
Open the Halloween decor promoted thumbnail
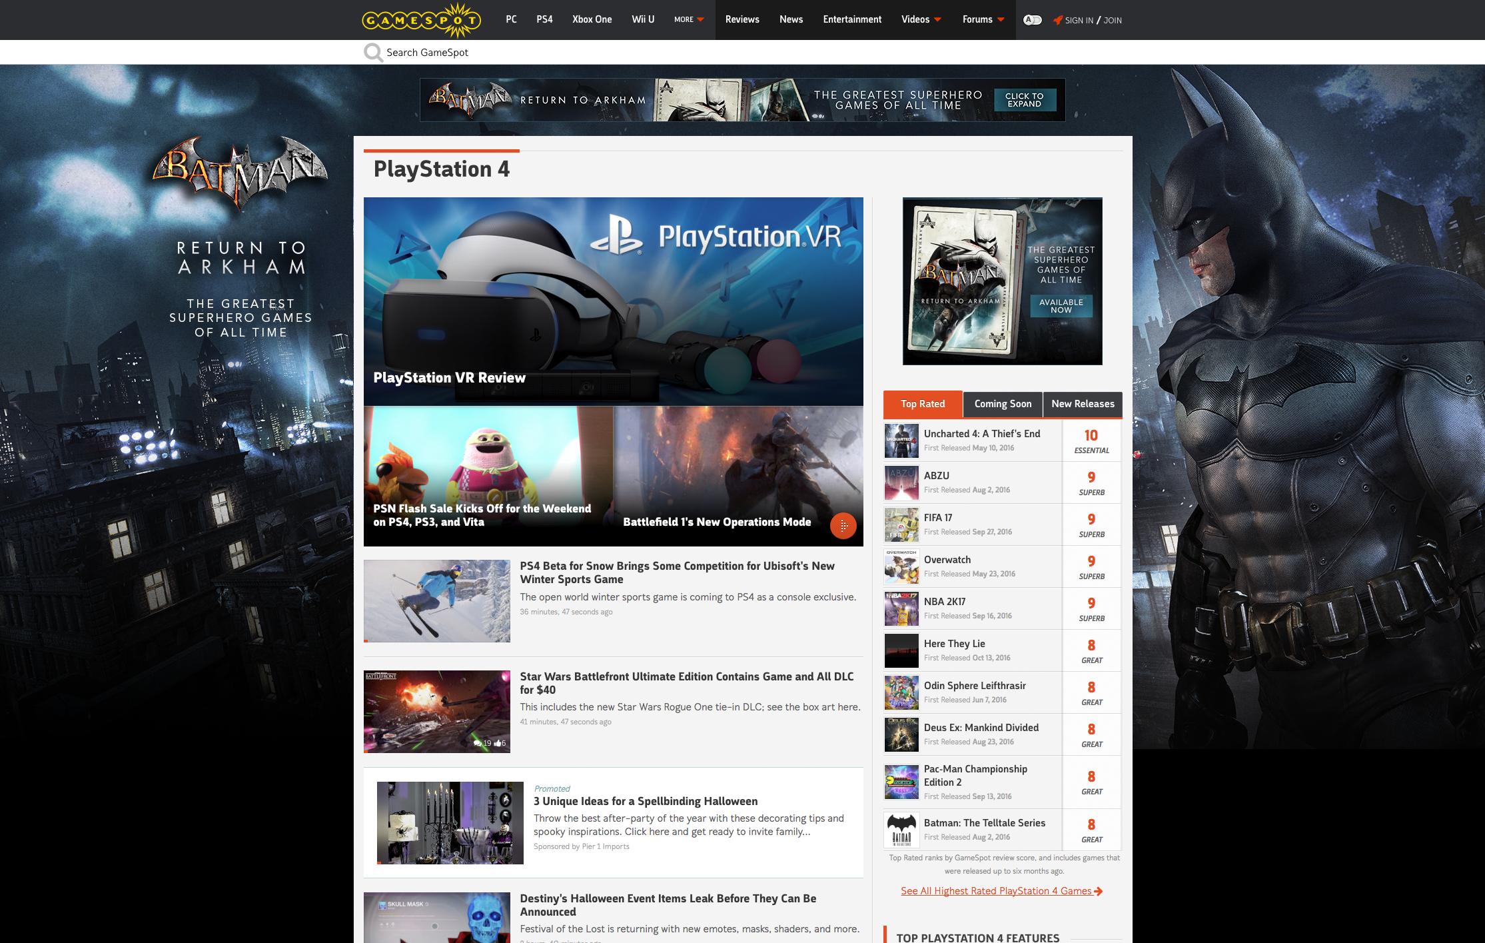click(450, 823)
